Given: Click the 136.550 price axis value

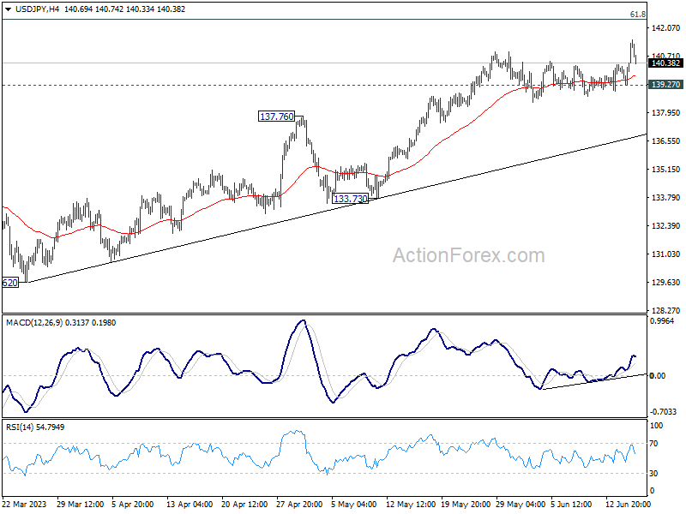Looking at the screenshot, I should coord(666,141).
